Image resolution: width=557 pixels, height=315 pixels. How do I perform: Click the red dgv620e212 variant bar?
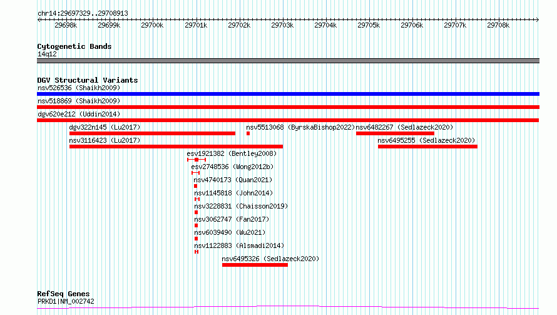coord(288,120)
